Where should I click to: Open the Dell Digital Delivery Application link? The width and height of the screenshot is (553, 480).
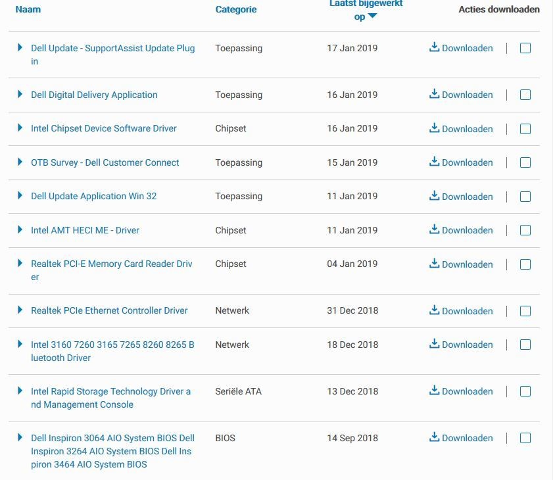point(94,95)
